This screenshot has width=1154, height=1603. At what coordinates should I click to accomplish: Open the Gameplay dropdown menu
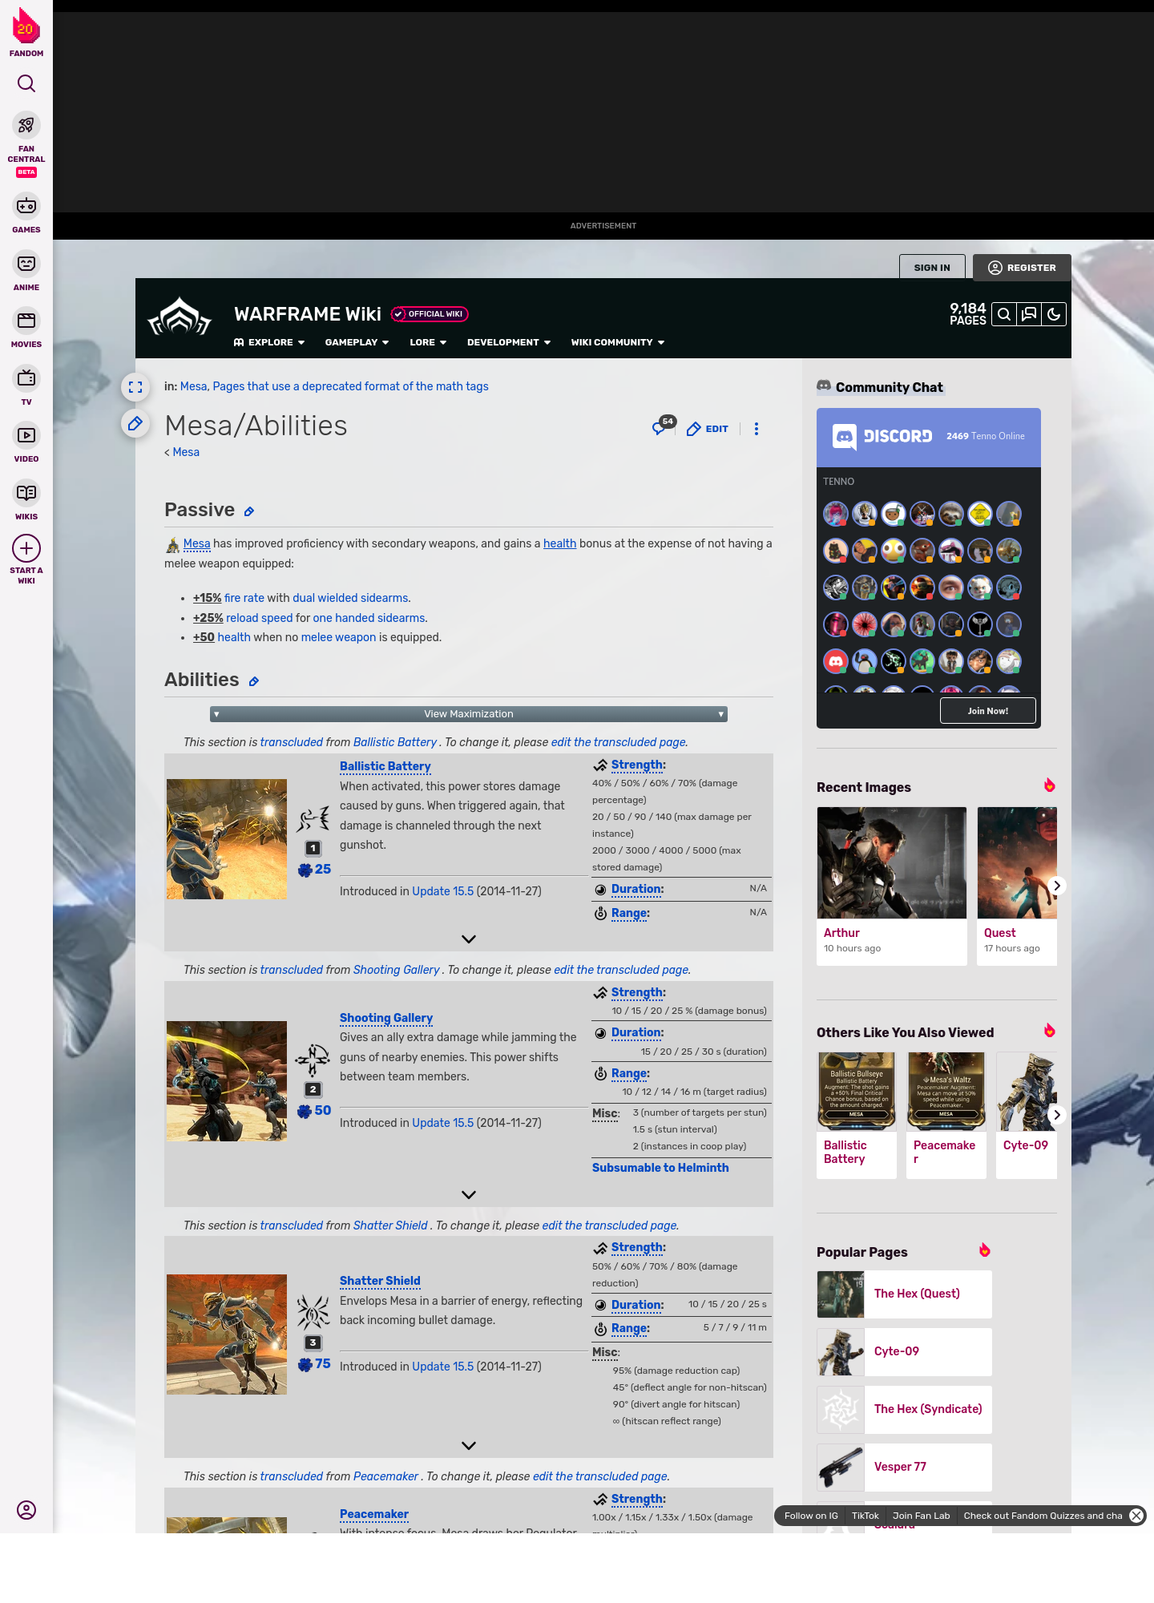(x=357, y=342)
